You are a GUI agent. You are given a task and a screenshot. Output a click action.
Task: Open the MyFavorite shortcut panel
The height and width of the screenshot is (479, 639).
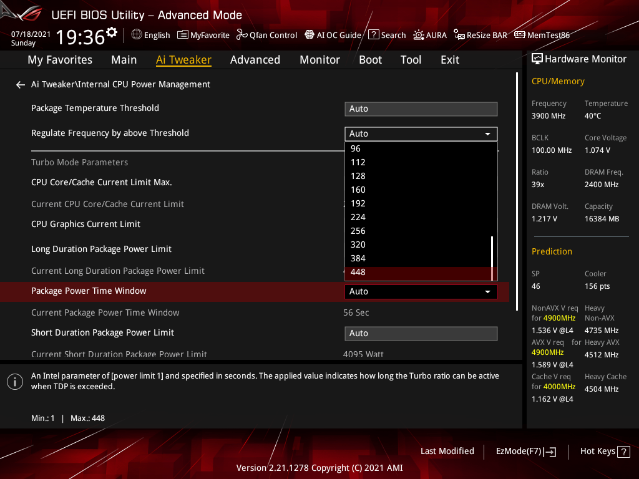tap(203, 35)
